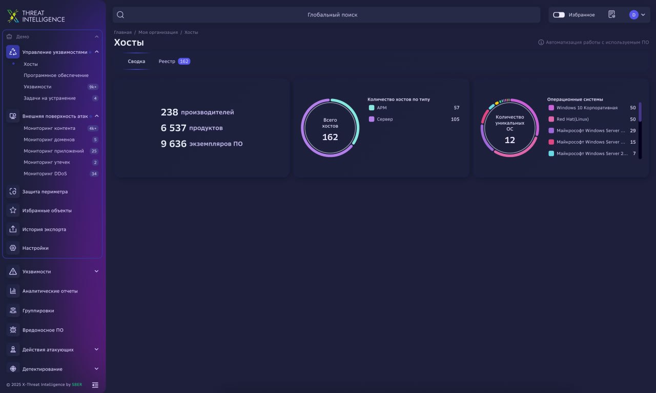Open Вредоносное ПО bug icon
Screen dimensions: 656x393
[13, 330]
